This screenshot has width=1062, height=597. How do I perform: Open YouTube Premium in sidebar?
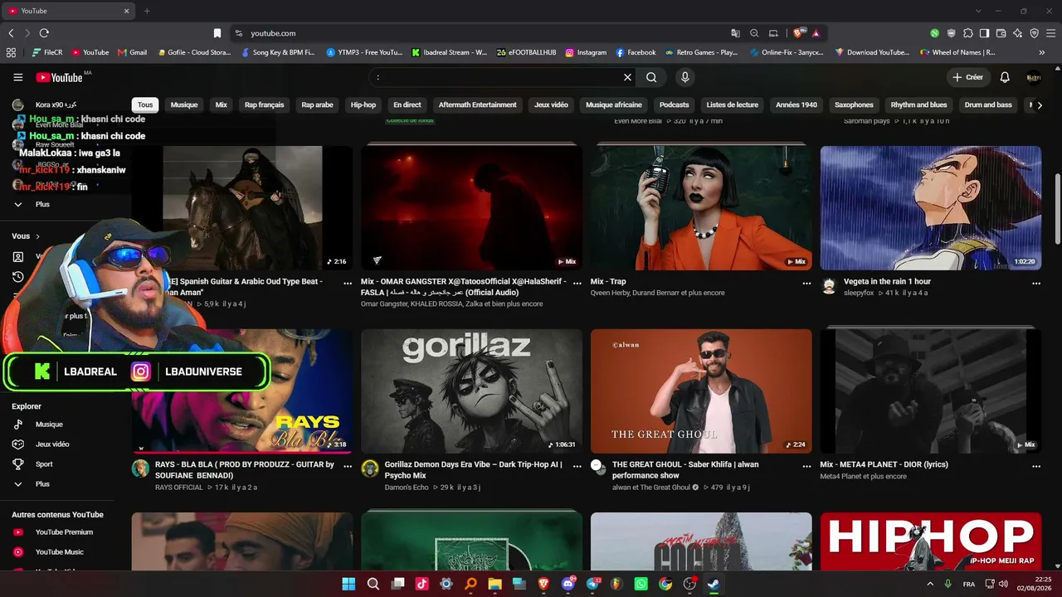click(65, 532)
